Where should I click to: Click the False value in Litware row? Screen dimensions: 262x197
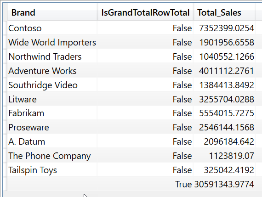[182, 99]
